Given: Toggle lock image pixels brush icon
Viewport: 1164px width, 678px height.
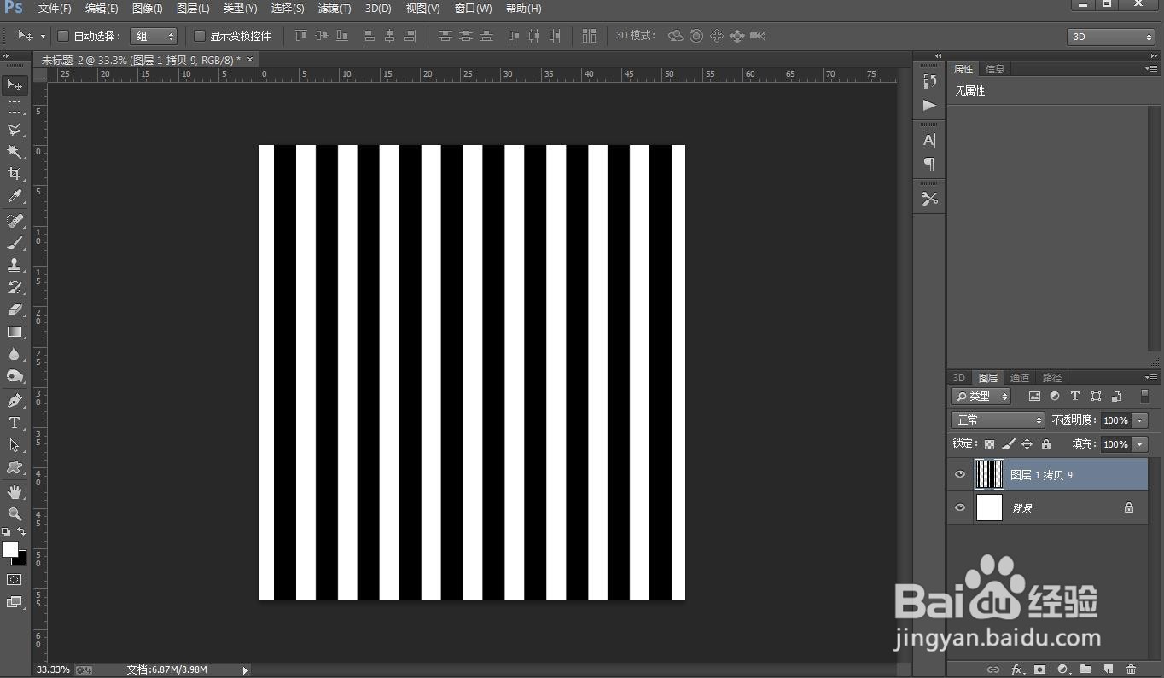Looking at the screenshot, I should click(1009, 444).
